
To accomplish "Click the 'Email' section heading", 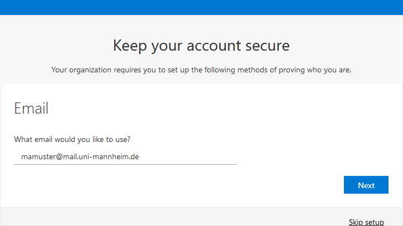I will pyautogui.click(x=31, y=108).
